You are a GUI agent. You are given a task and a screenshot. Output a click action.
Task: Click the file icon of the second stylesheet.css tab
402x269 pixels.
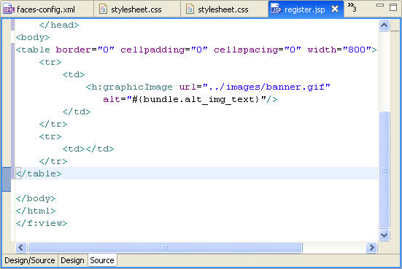(x=190, y=9)
